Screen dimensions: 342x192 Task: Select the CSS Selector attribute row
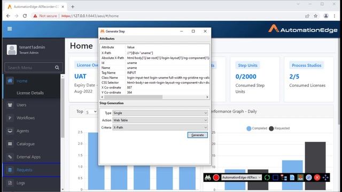[x=154, y=83]
